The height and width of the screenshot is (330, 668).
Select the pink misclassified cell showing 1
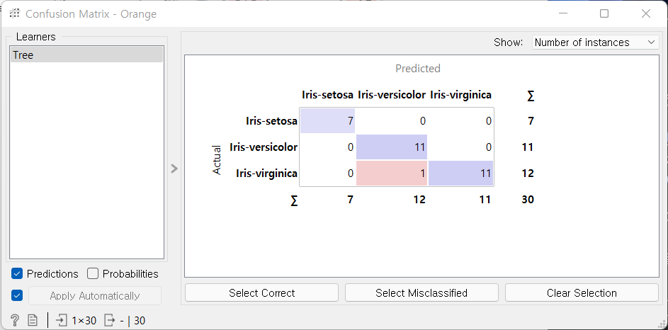(391, 173)
